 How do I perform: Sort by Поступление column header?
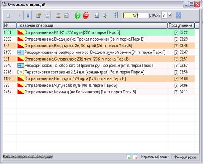tap(181, 25)
